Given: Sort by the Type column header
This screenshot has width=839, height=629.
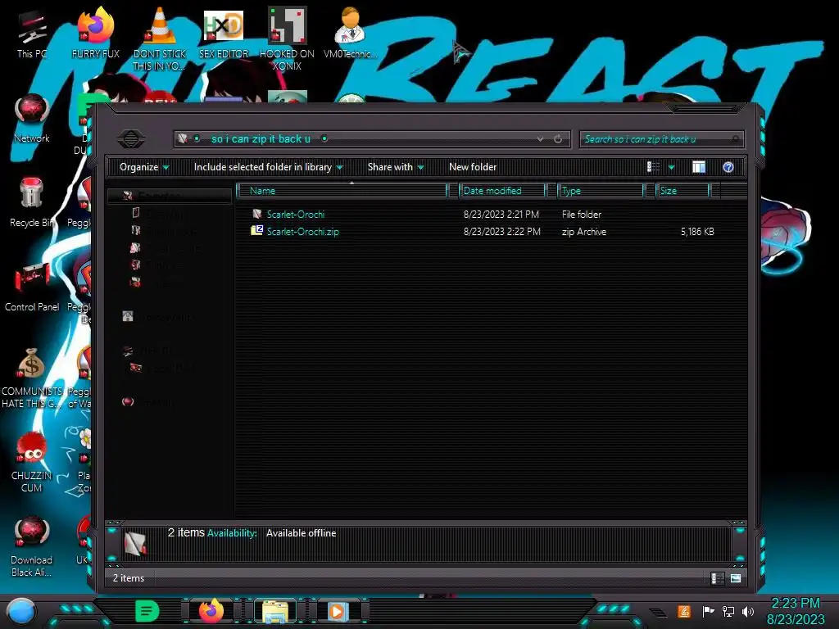Looking at the screenshot, I should click(x=601, y=190).
